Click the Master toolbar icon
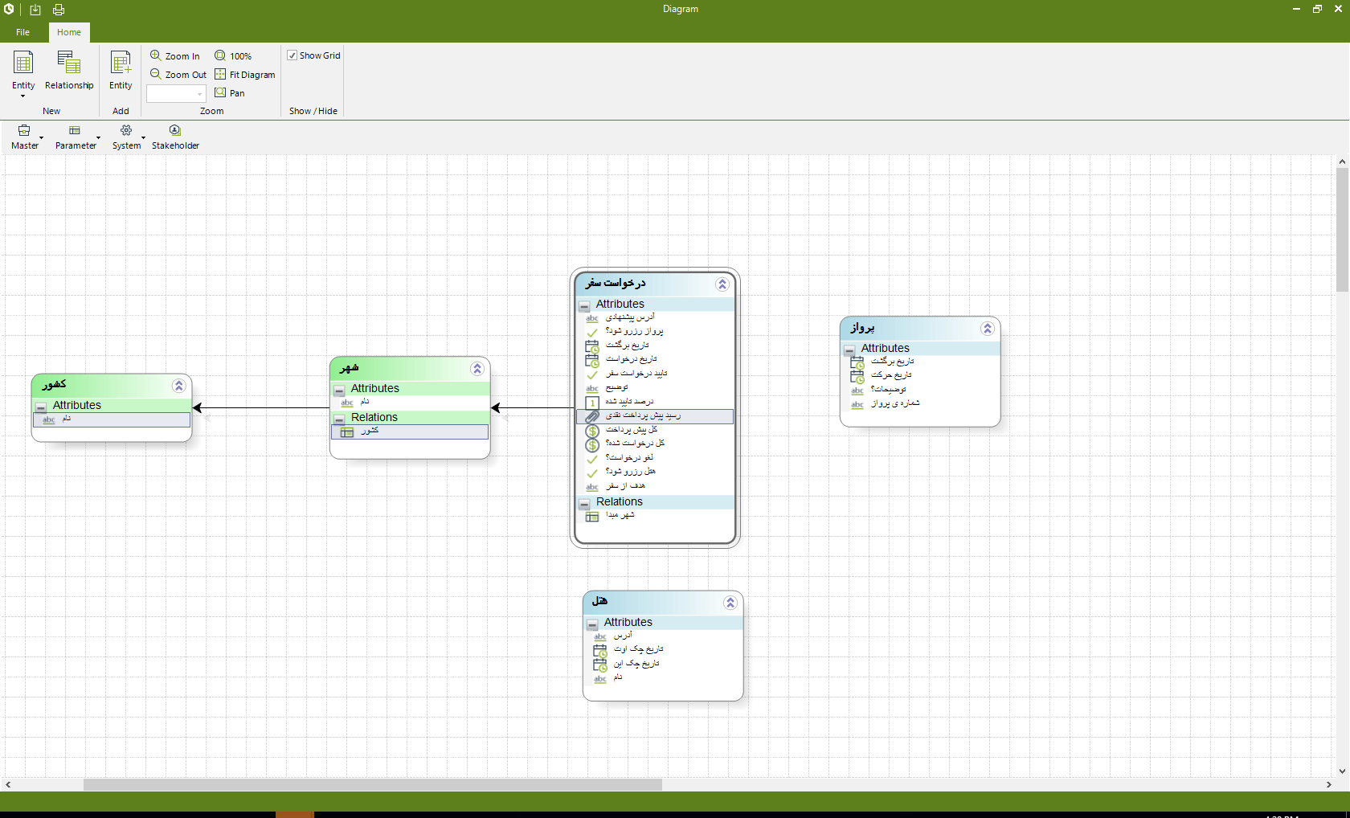 tap(24, 130)
